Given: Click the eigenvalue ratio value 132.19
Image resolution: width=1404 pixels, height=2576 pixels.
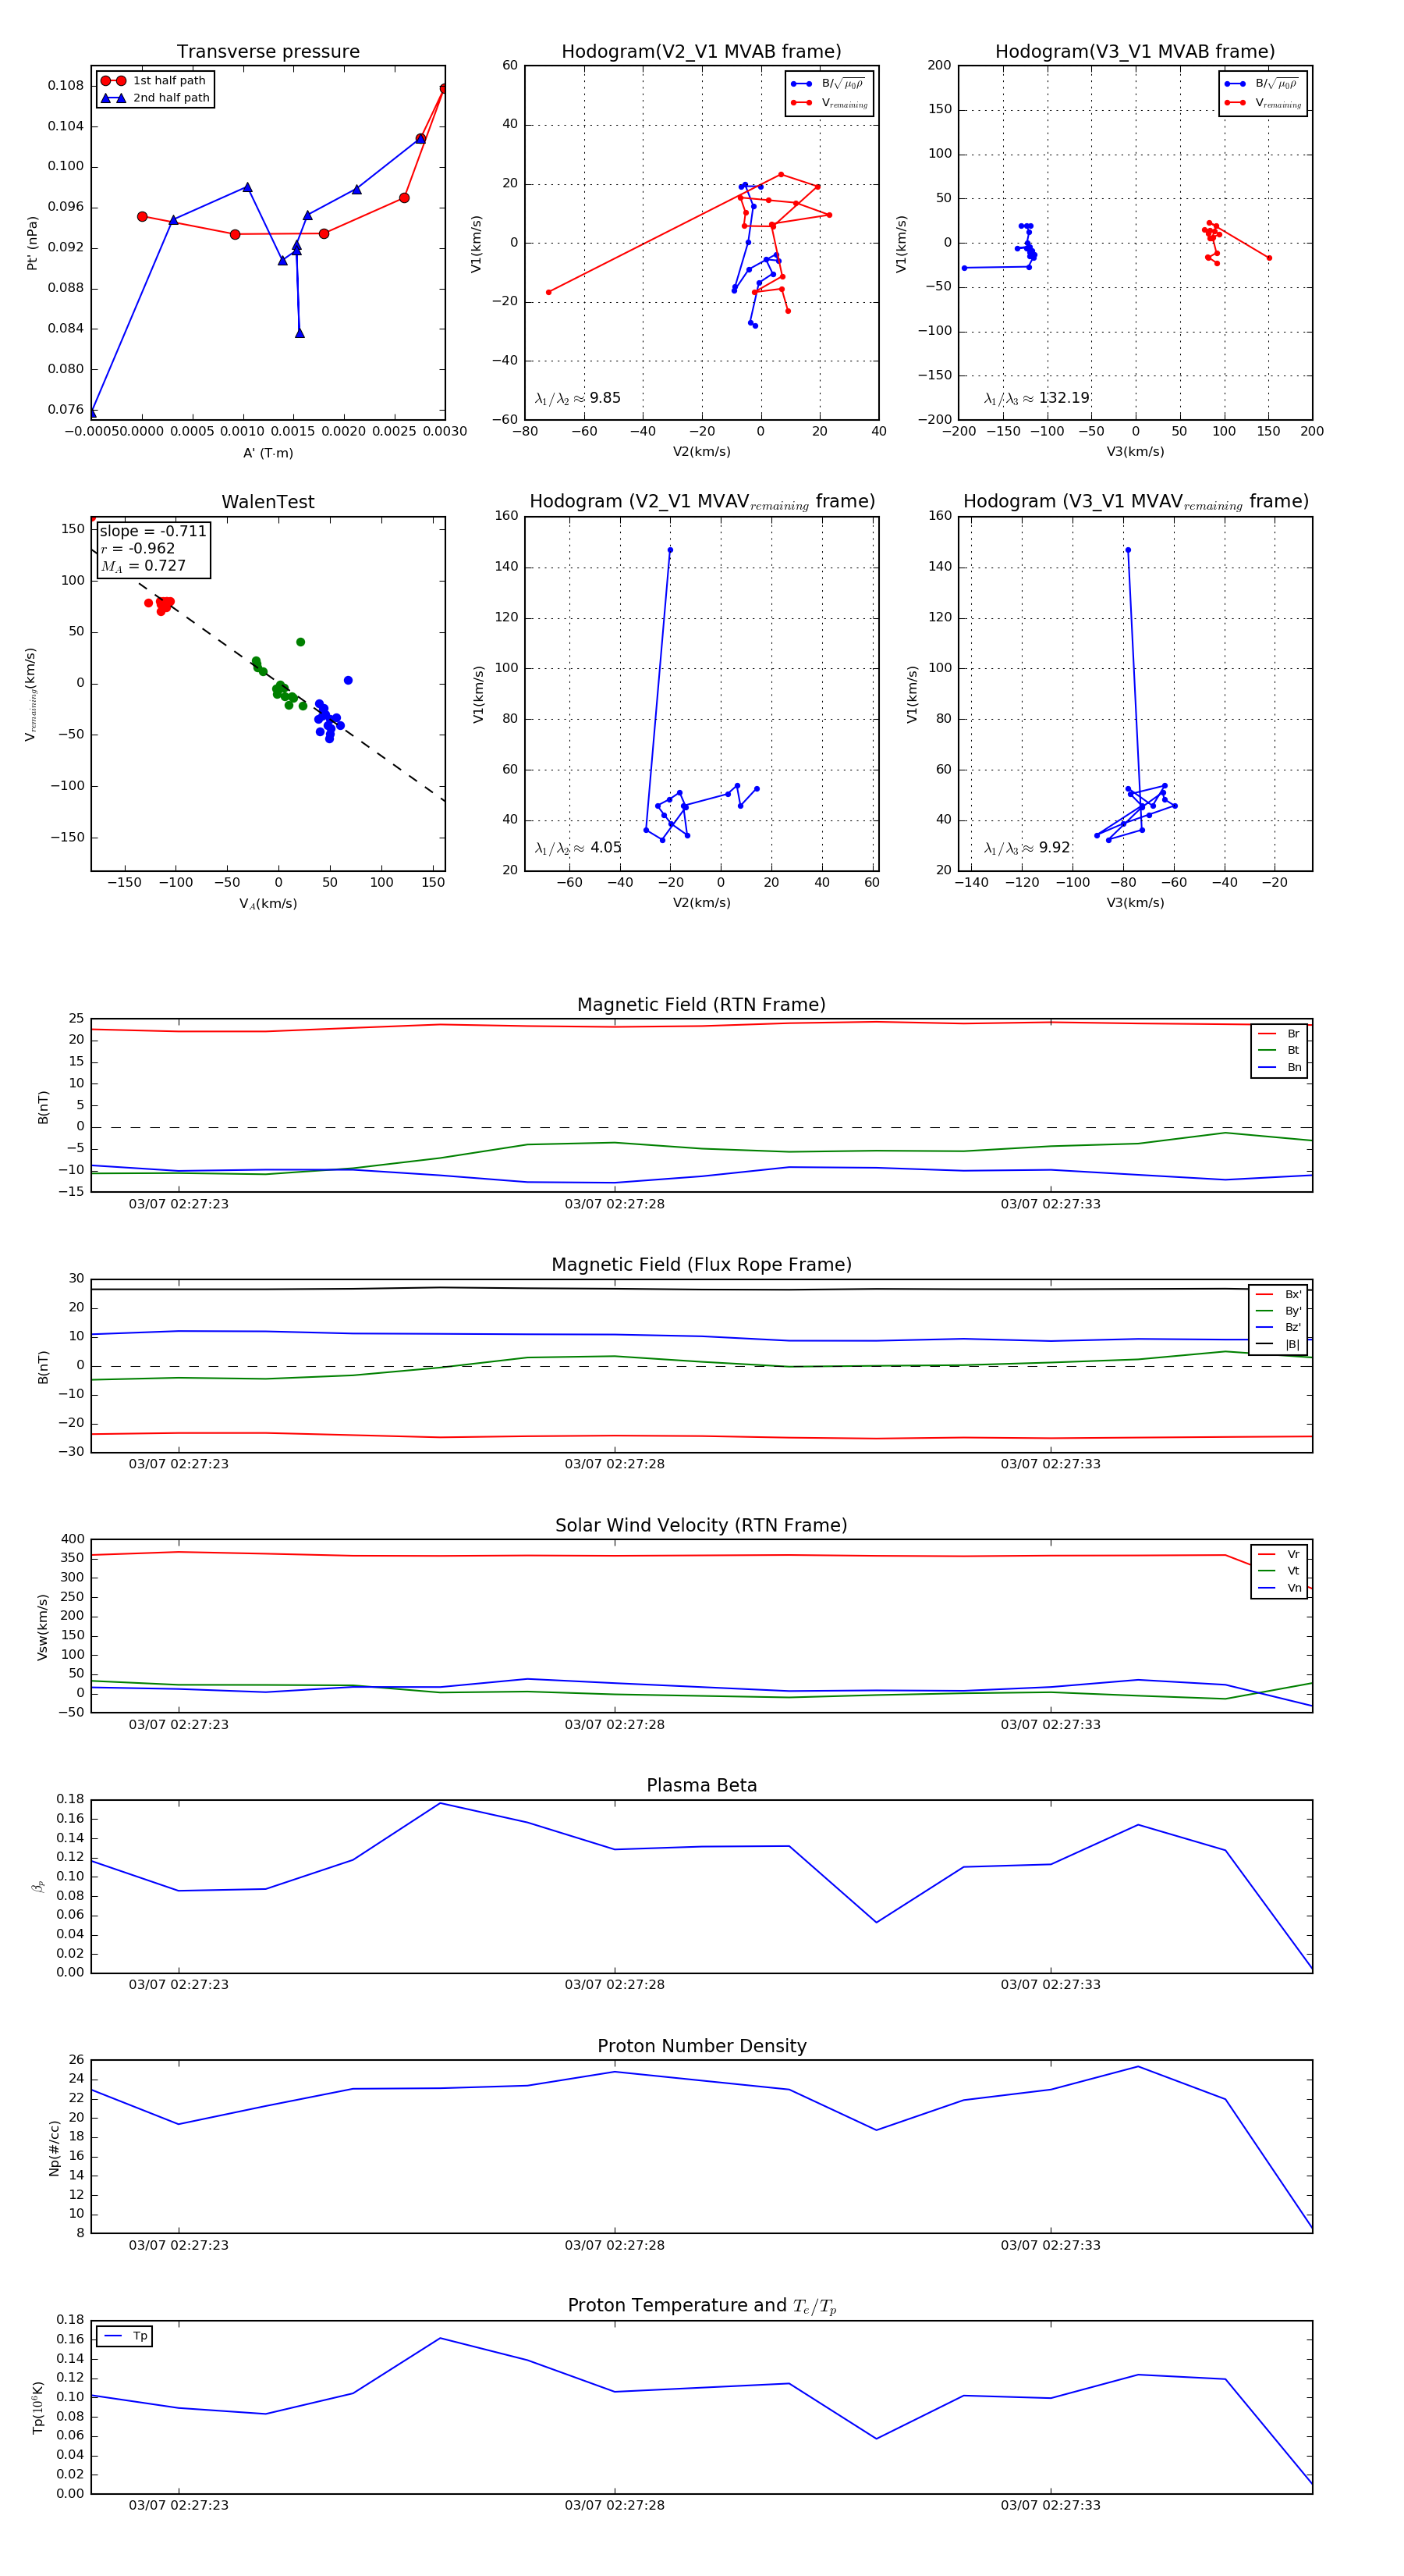Looking at the screenshot, I should pos(1063,398).
